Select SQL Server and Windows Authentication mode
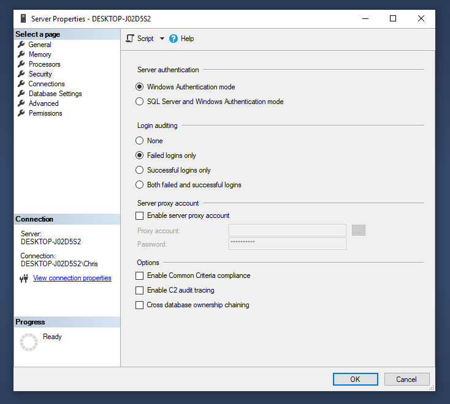Image resolution: width=450 pixels, height=404 pixels. click(140, 102)
